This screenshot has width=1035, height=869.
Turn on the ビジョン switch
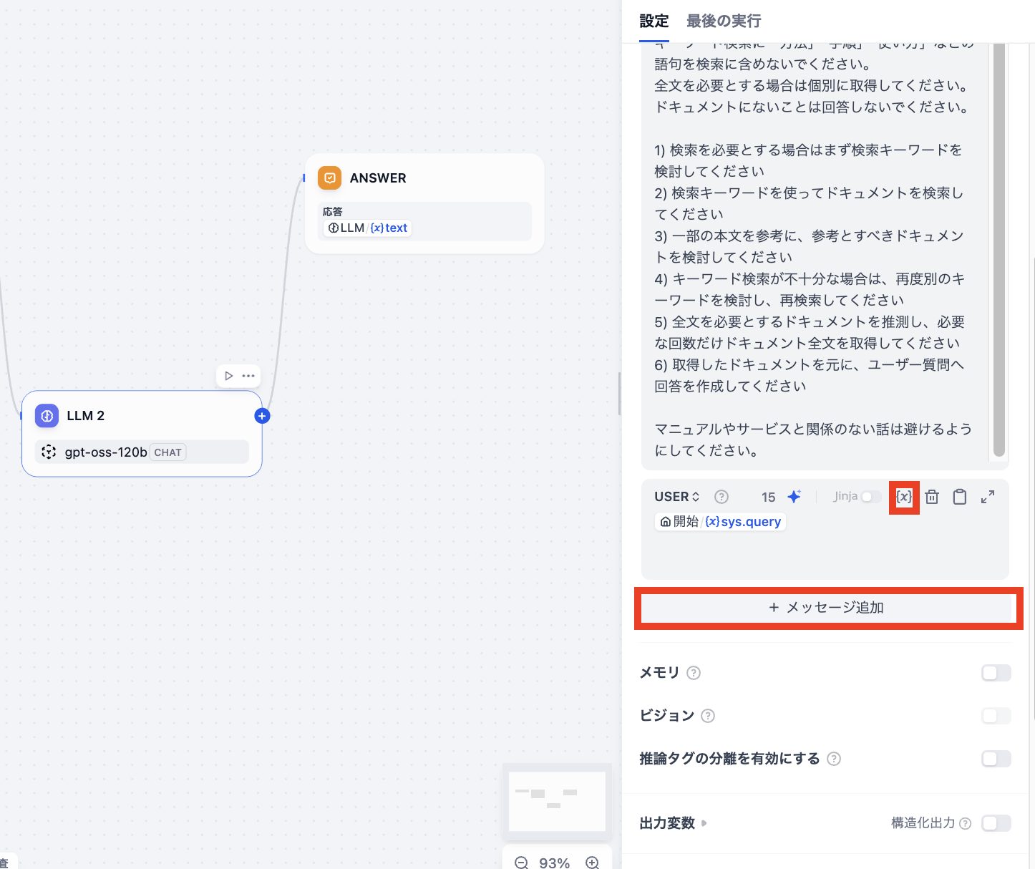[996, 716]
